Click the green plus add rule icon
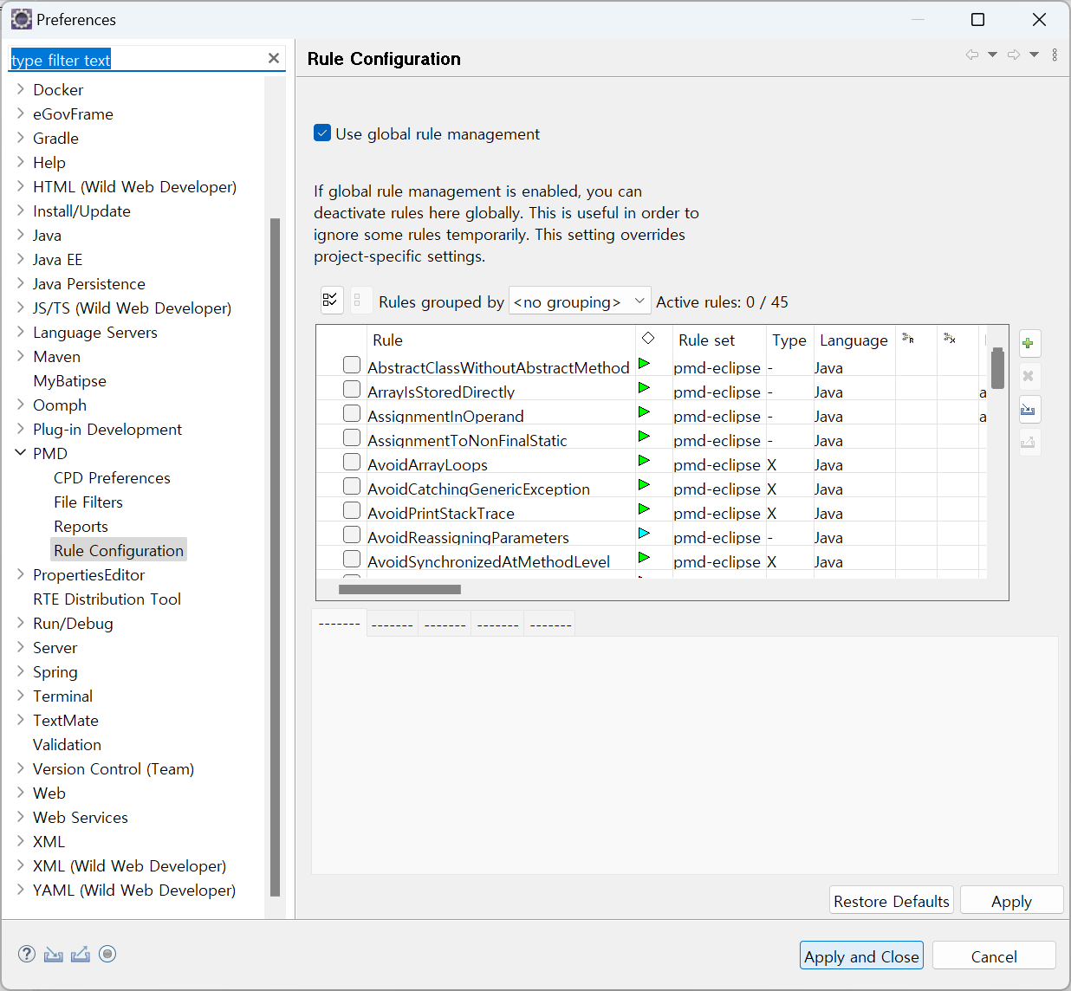This screenshot has width=1071, height=991. pos(1029,344)
